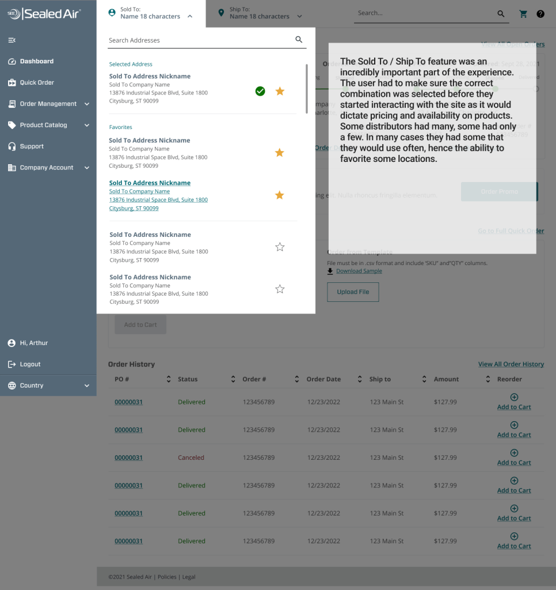This screenshot has width=556, height=590.
Task: Click the Search Addresses input field
Action: click(x=199, y=40)
